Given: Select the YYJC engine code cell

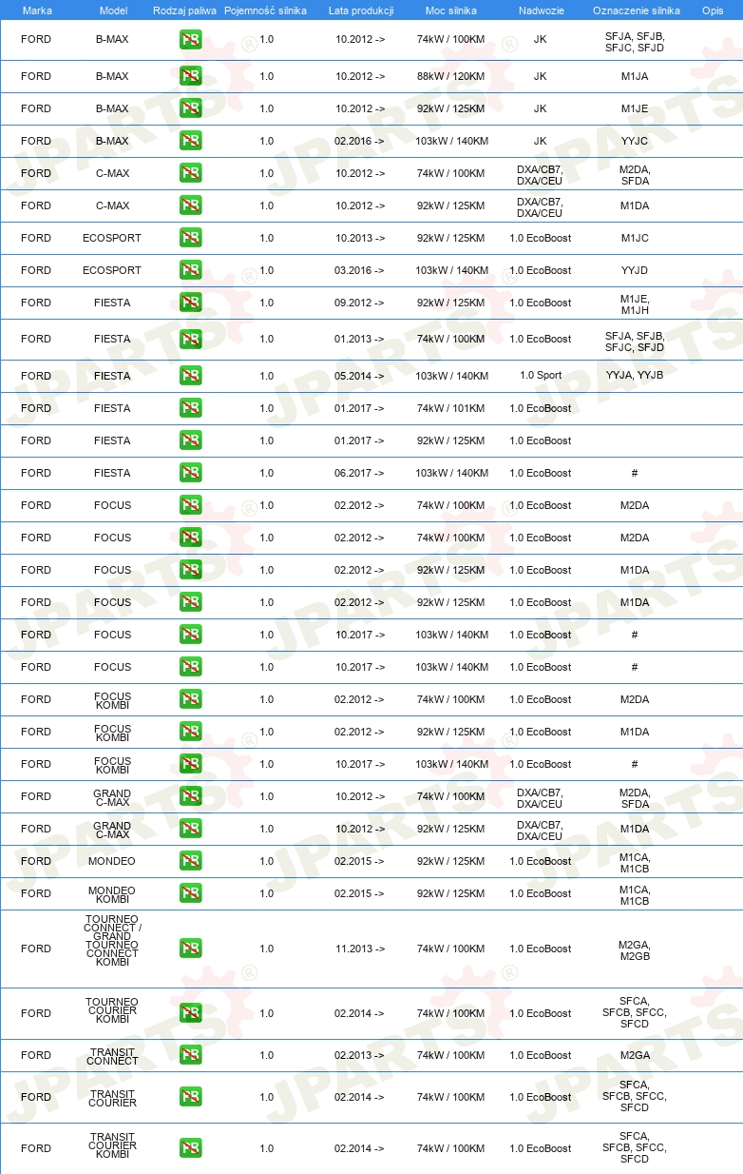Looking at the screenshot, I should [x=635, y=141].
